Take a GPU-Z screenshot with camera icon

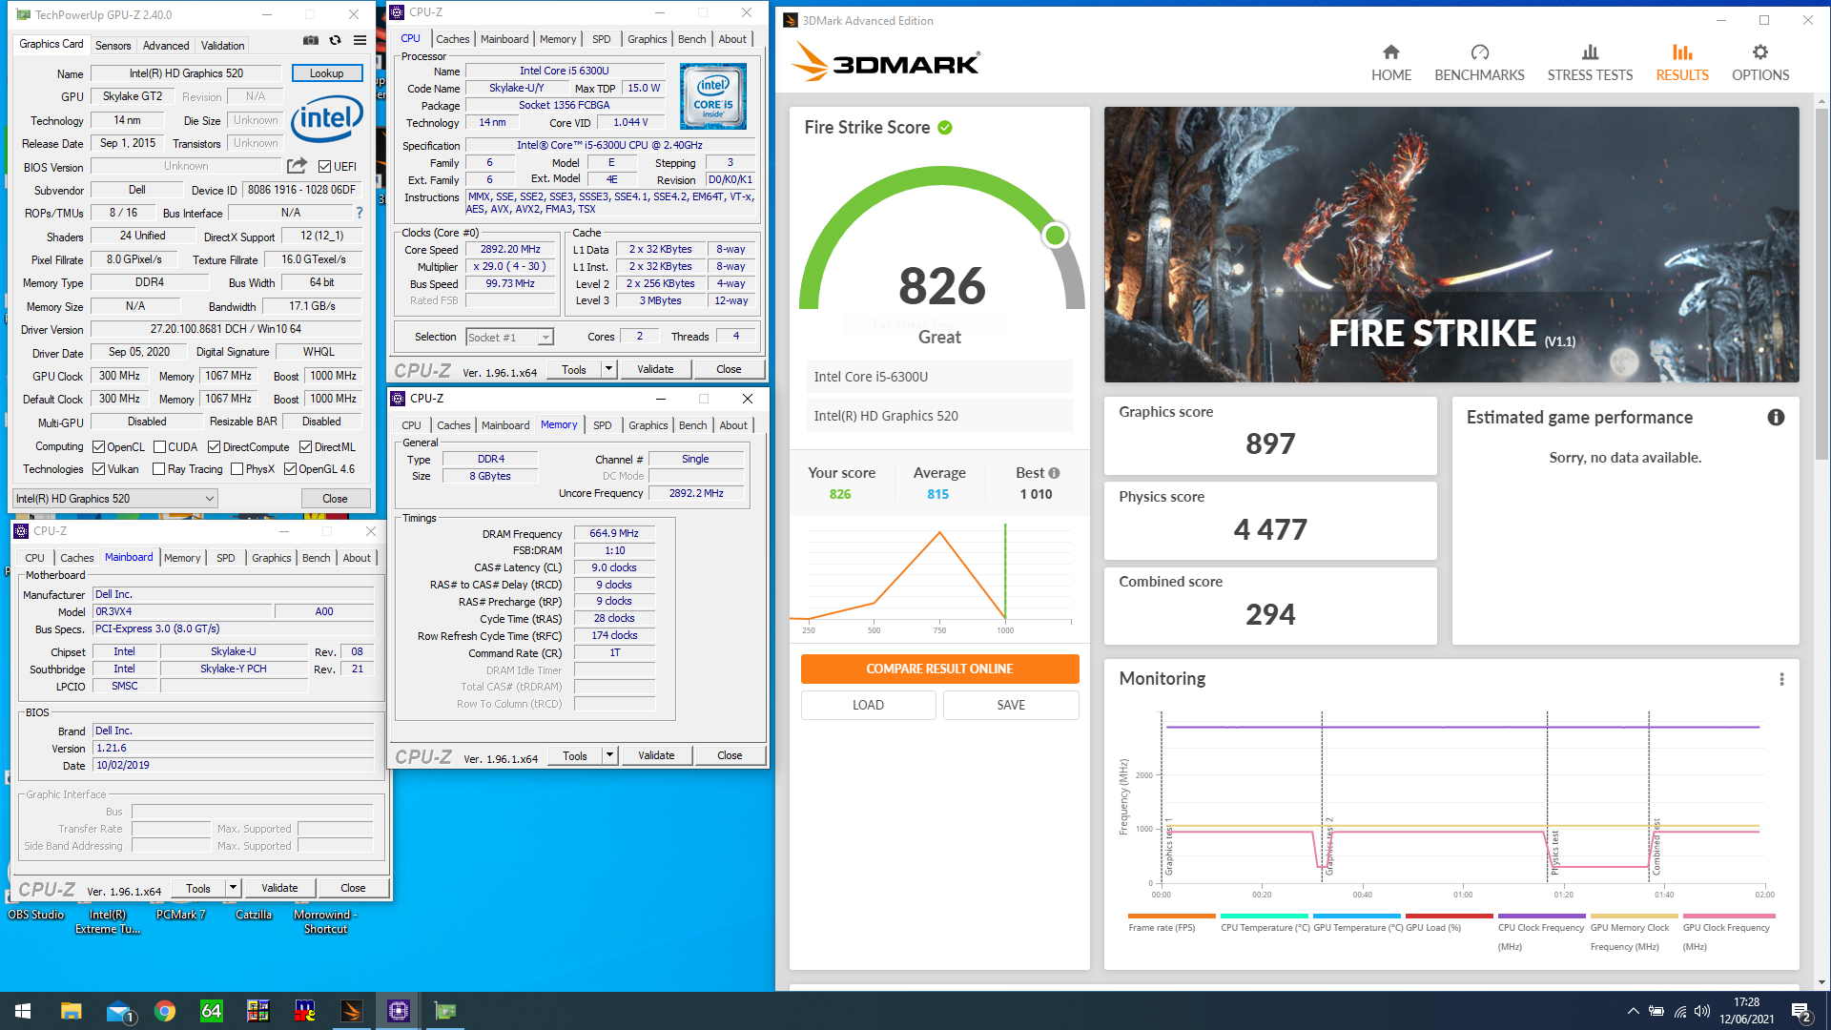coord(311,41)
